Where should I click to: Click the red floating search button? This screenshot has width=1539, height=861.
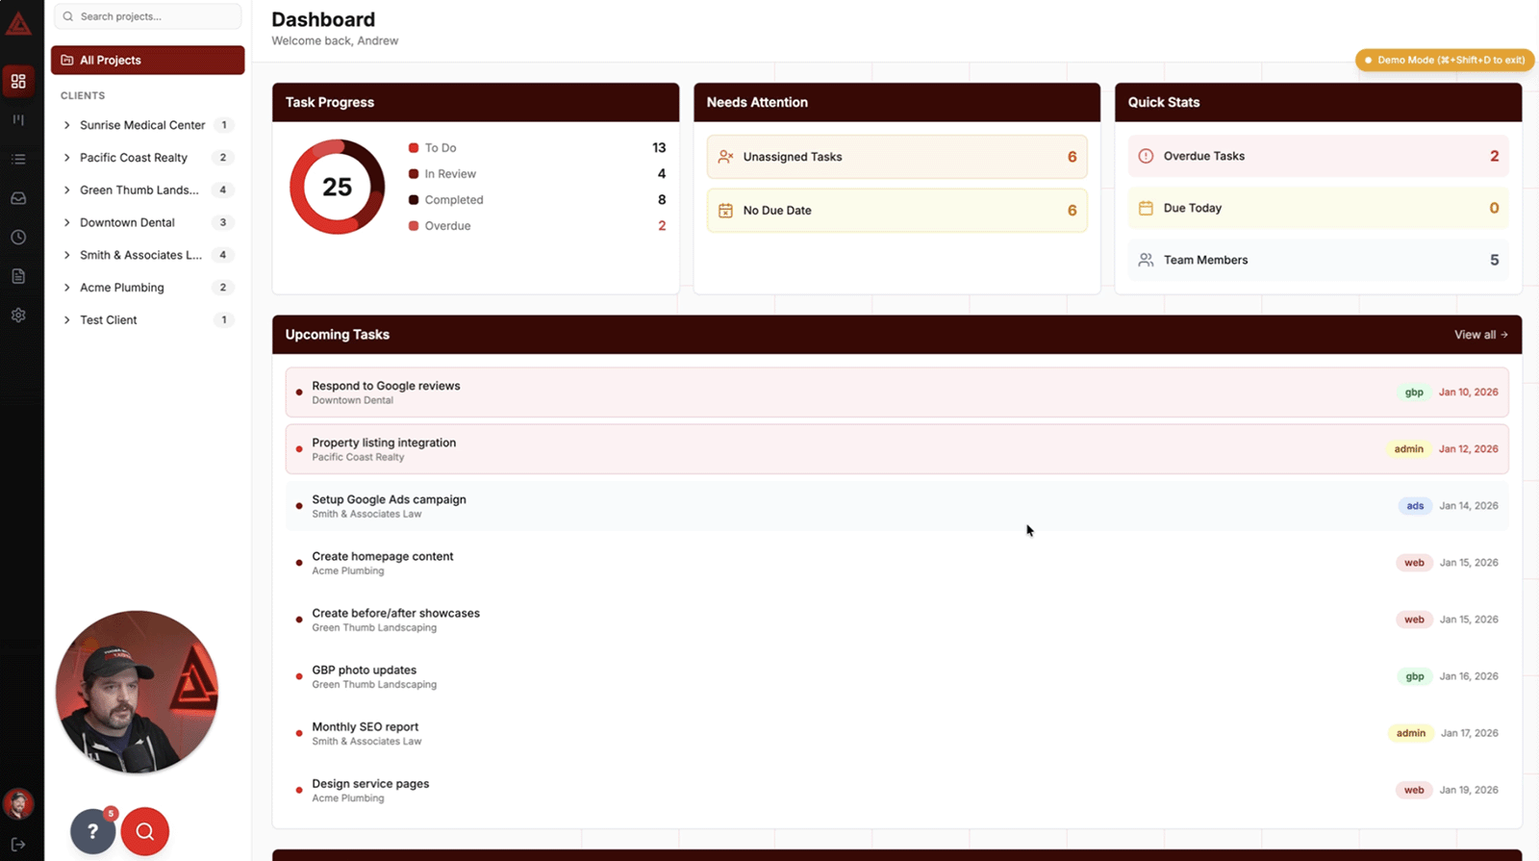pyautogui.click(x=145, y=832)
